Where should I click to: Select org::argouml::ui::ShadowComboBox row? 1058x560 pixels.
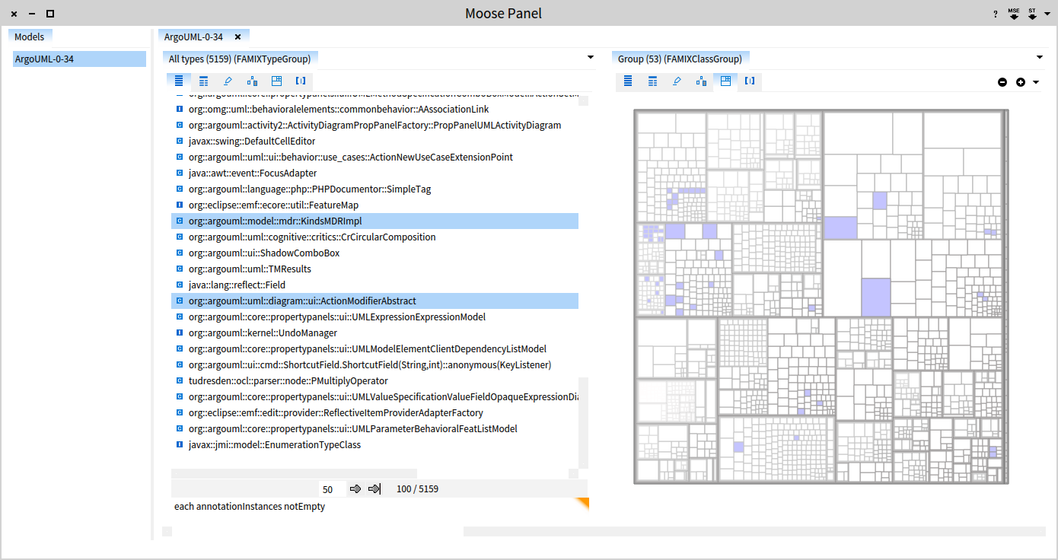point(374,253)
